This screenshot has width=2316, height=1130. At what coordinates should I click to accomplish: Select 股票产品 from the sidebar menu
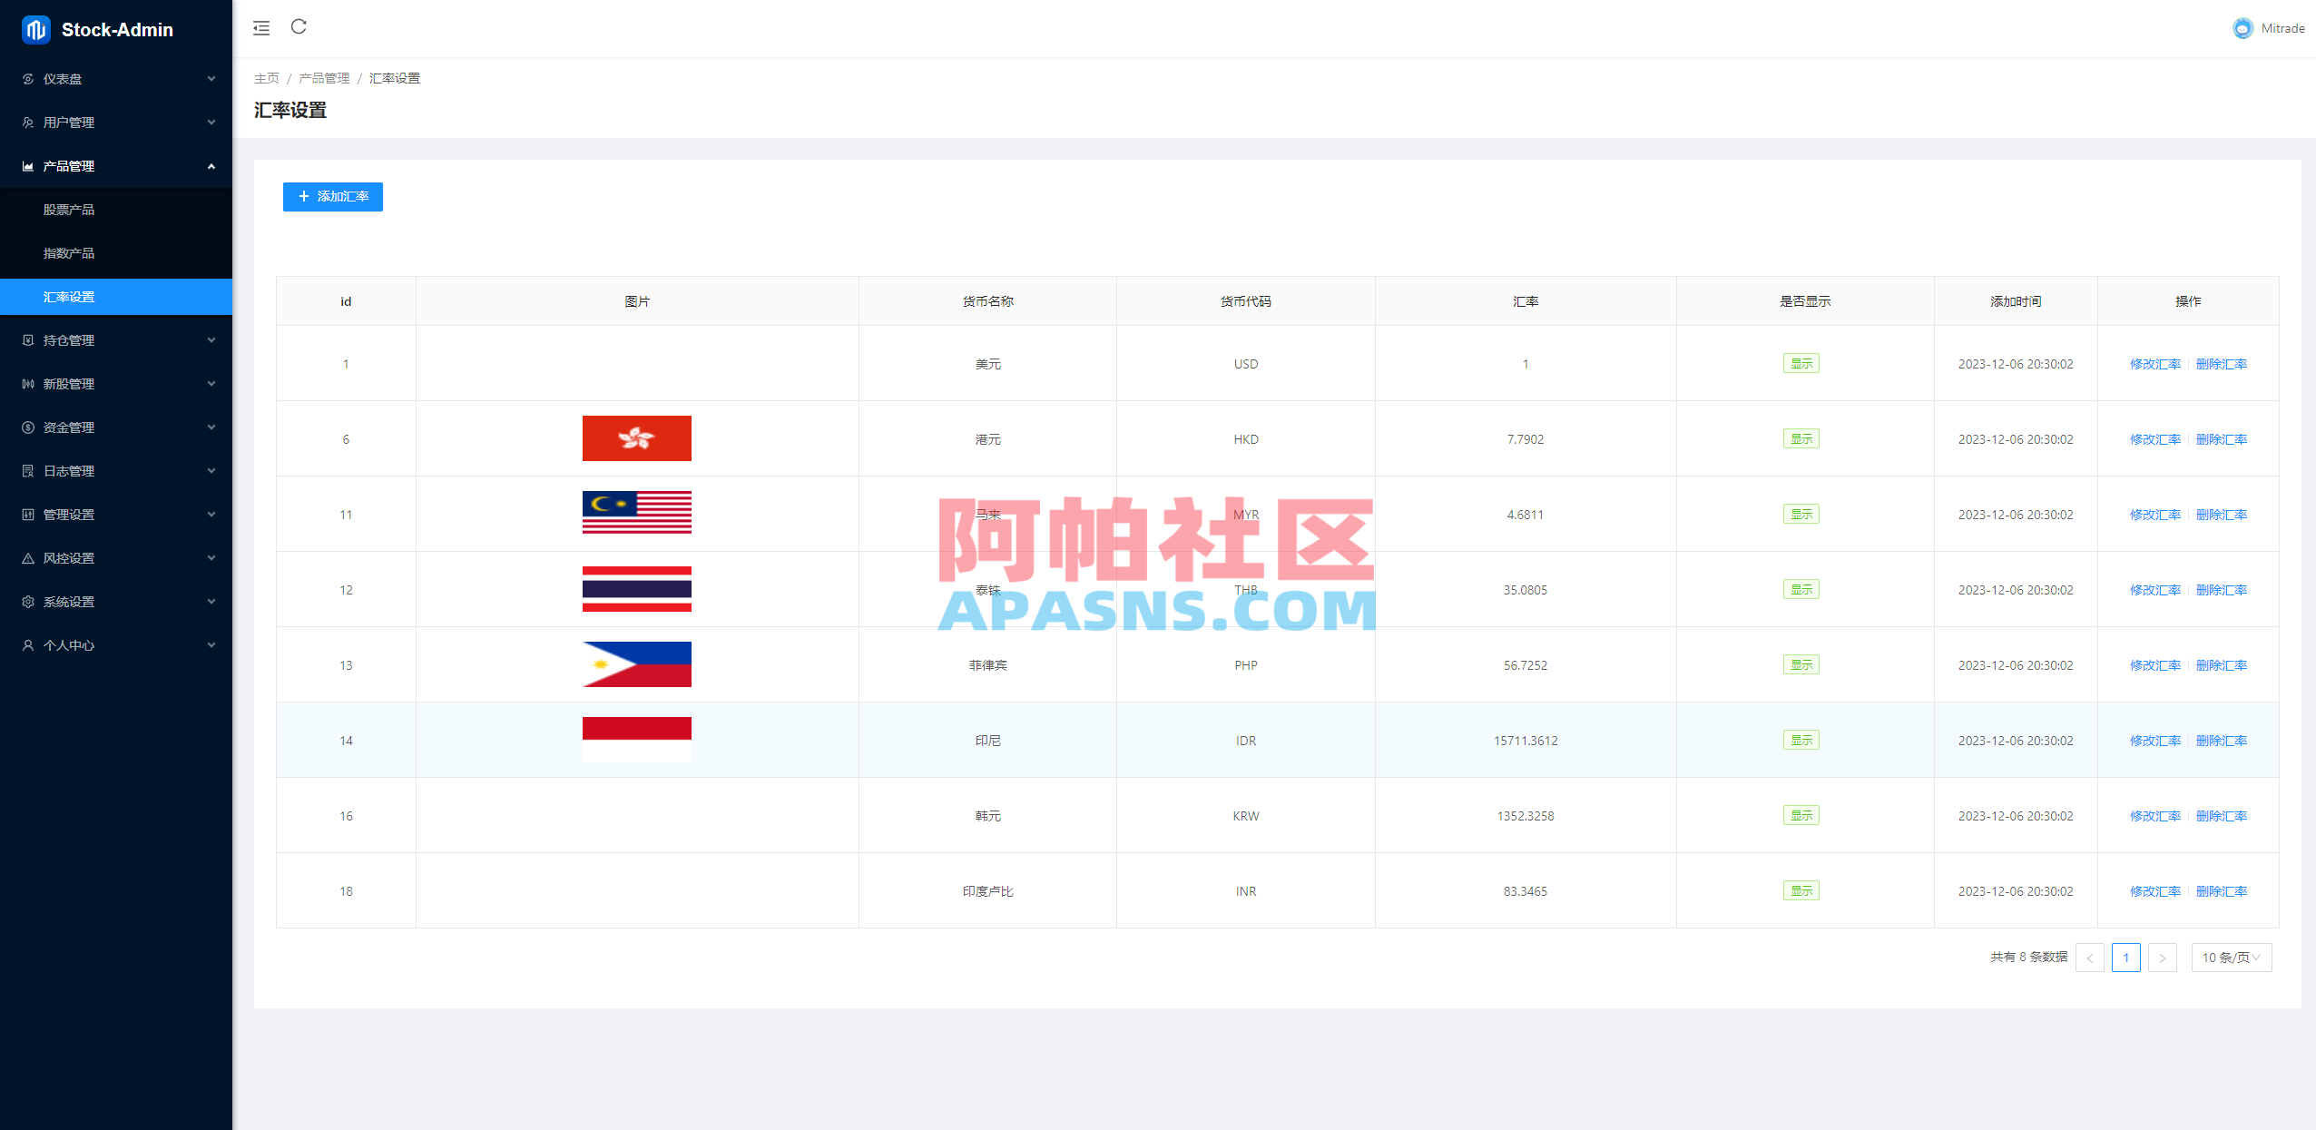coord(69,209)
